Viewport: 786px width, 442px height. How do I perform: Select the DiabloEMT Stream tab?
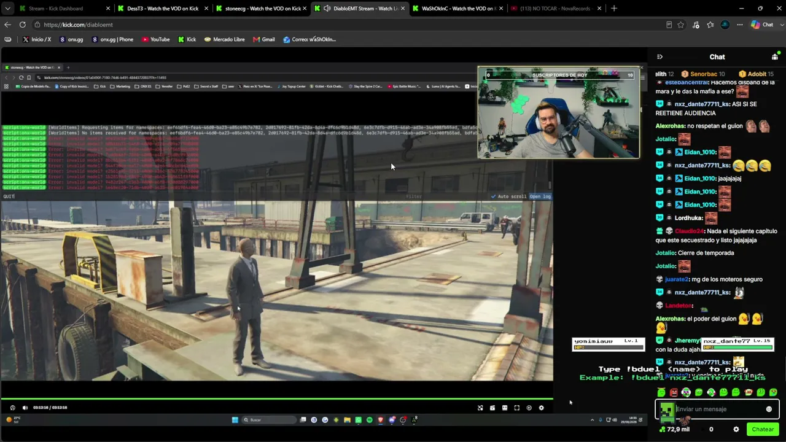[x=359, y=9]
